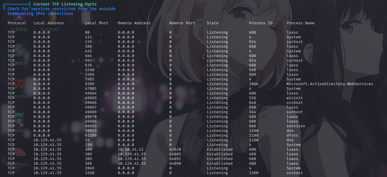Select process ID 2064
The width and height of the screenshot is (387, 177).
point(254,84)
